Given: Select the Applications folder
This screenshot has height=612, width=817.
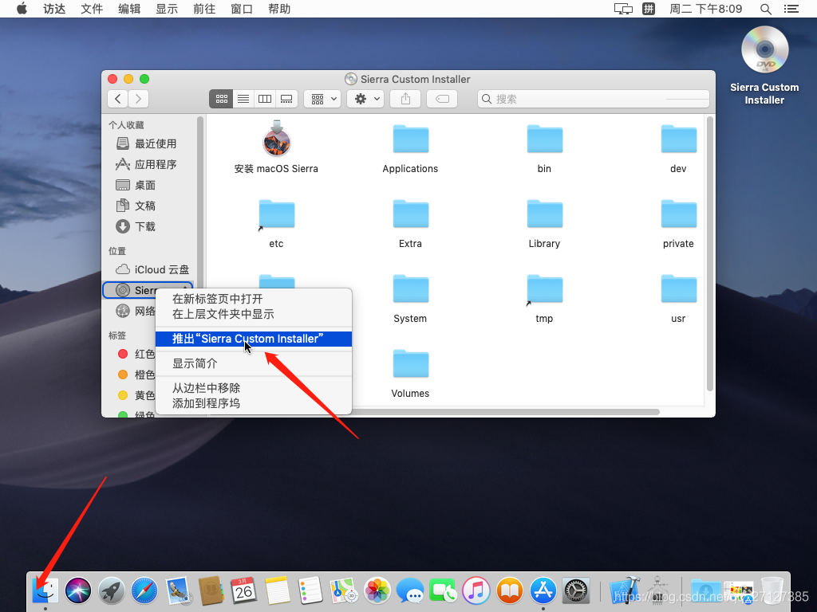Looking at the screenshot, I should pos(411,149).
